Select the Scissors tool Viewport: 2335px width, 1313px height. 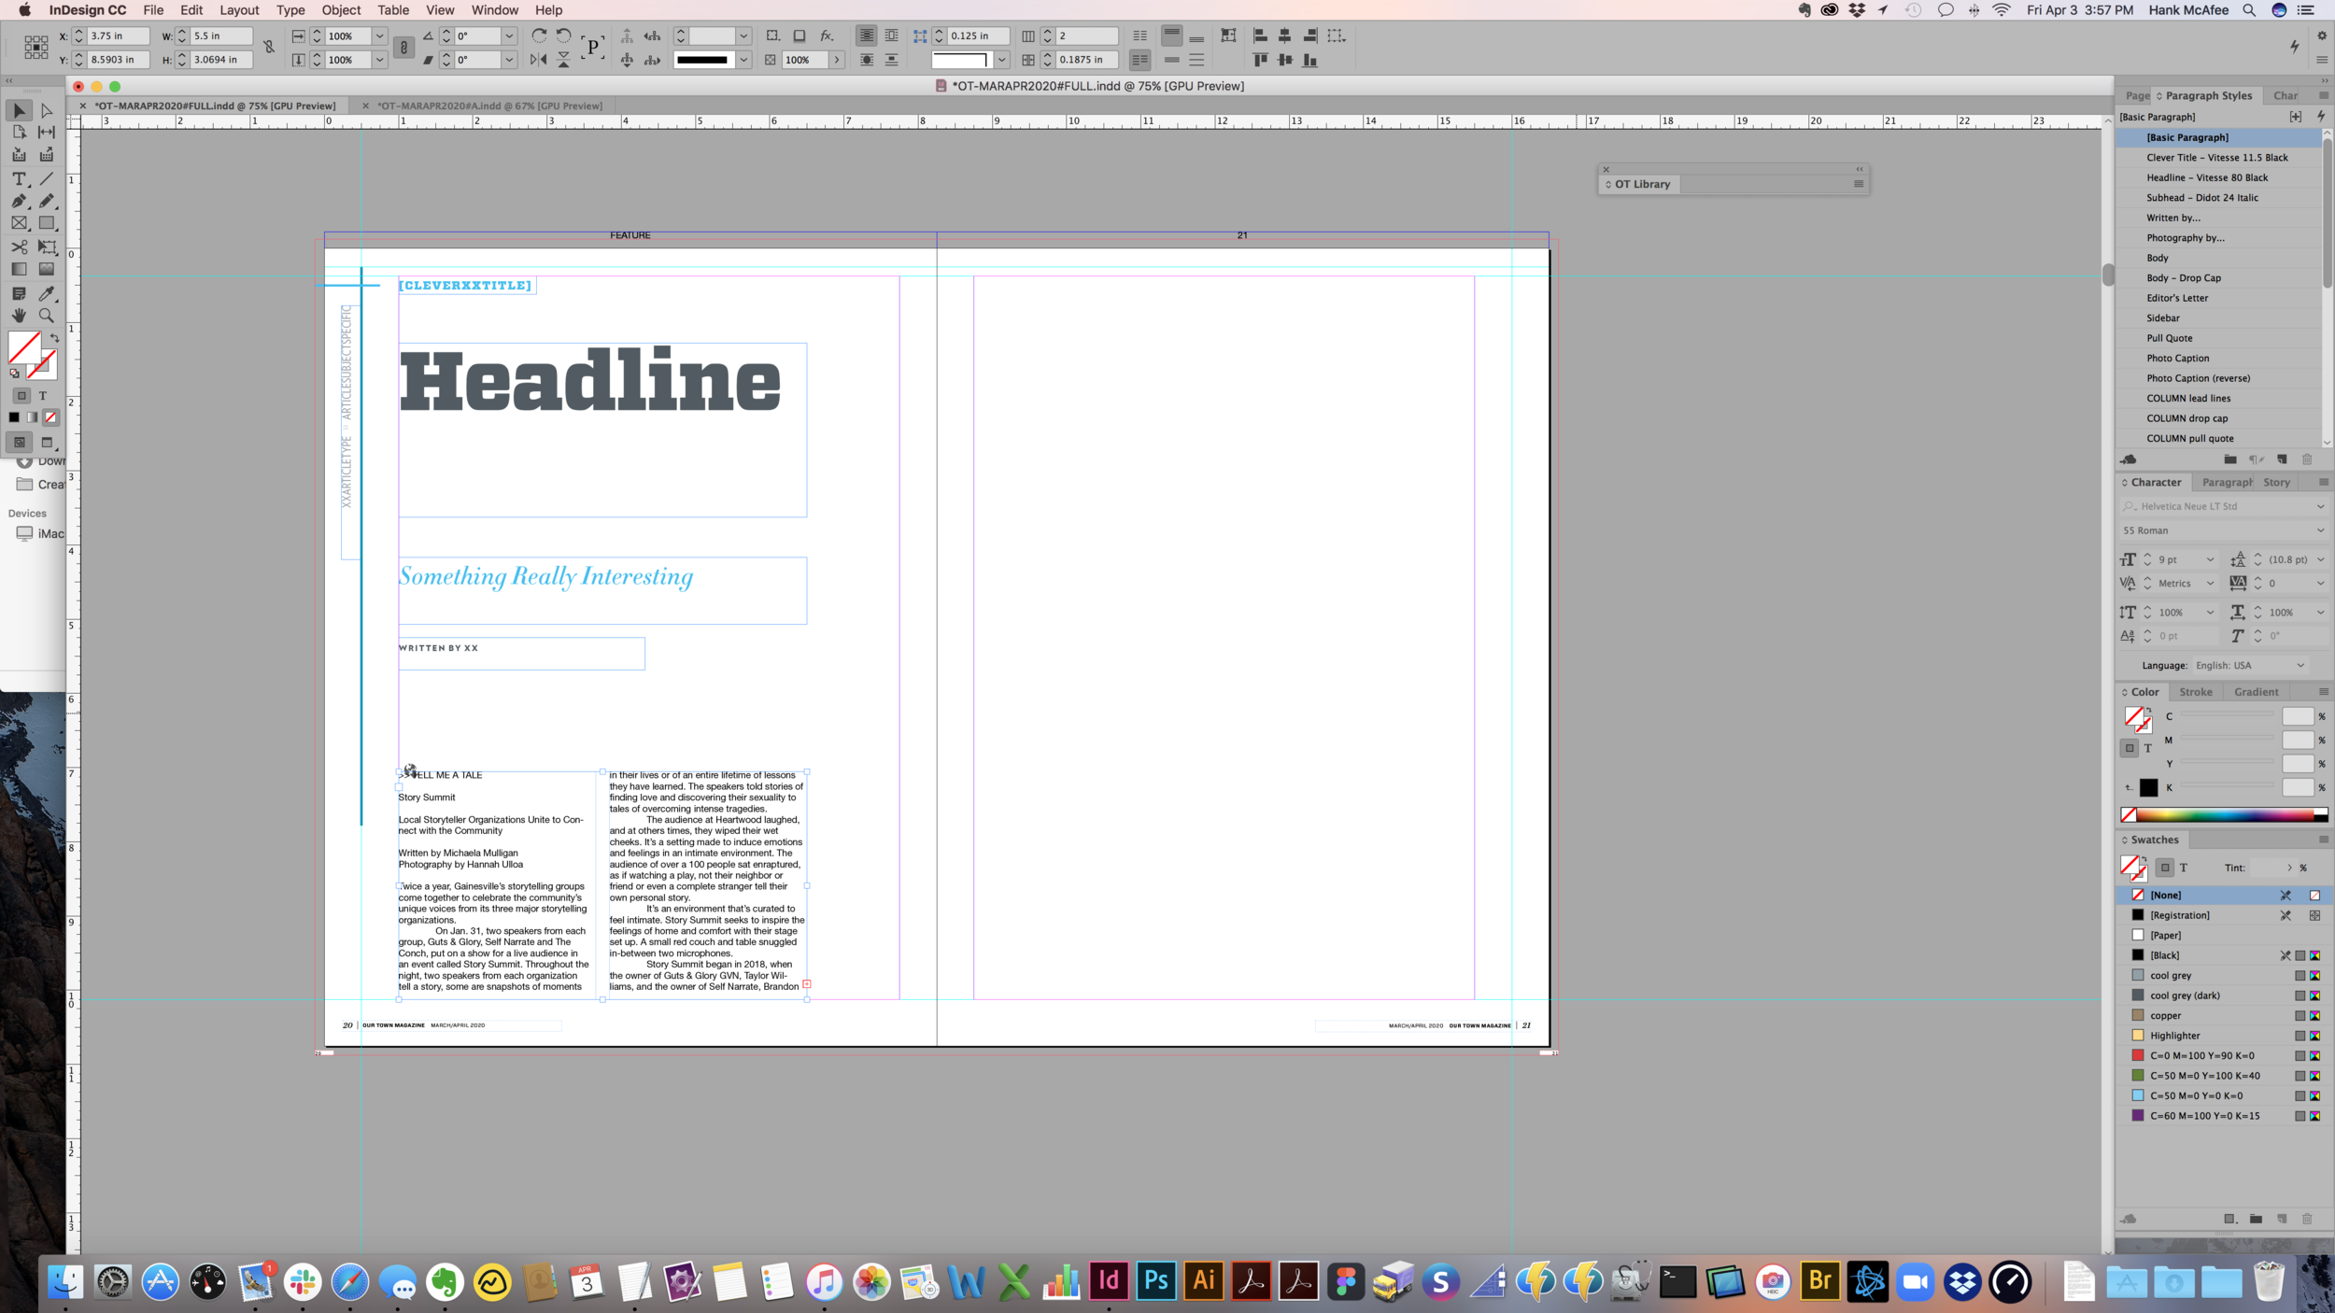[x=19, y=247]
